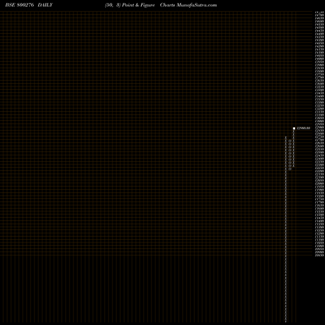
Task: Click the white square current price marker
Action: 294,128
